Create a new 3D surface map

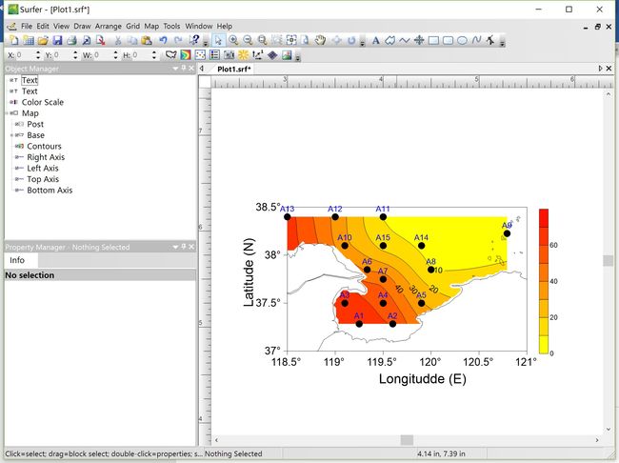[287, 55]
